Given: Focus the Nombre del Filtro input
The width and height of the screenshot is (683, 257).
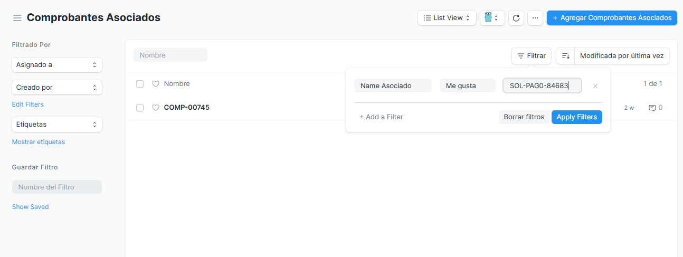Looking at the screenshot, I should [56, 187].
